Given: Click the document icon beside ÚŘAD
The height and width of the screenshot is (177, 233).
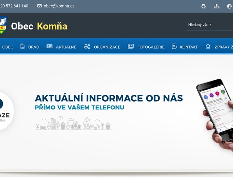Looking at the screenshot, I should [x=23, y=46].
